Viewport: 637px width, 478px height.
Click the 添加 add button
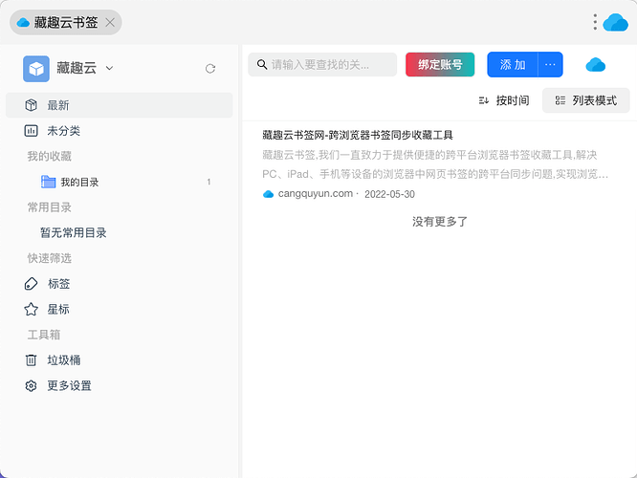513,65
